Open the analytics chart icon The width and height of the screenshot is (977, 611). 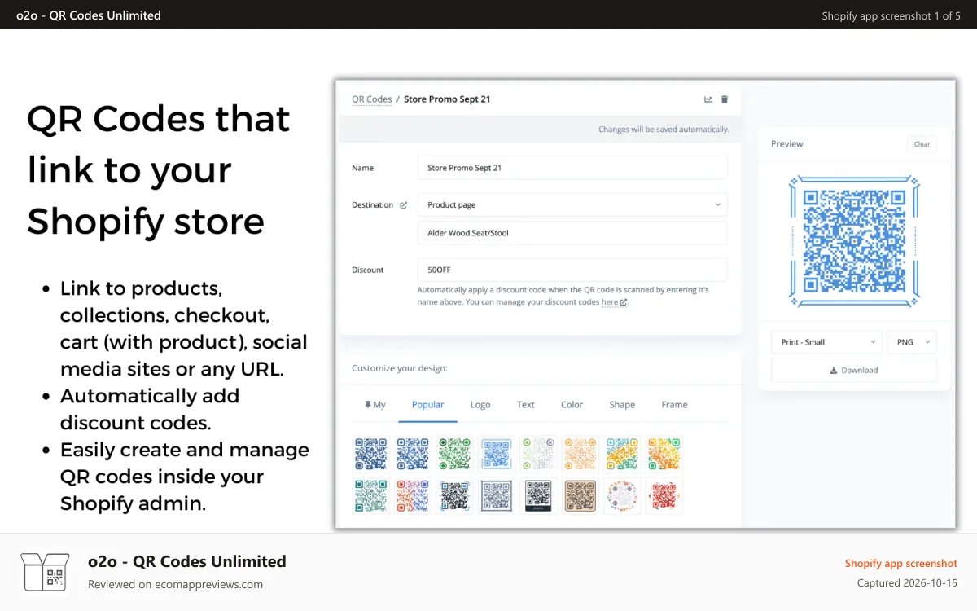708,99
